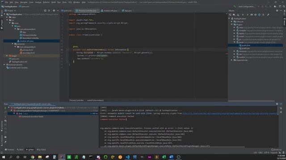Select javafx:run goal in Maven panel
286x160 pixels.
[245, 48]
